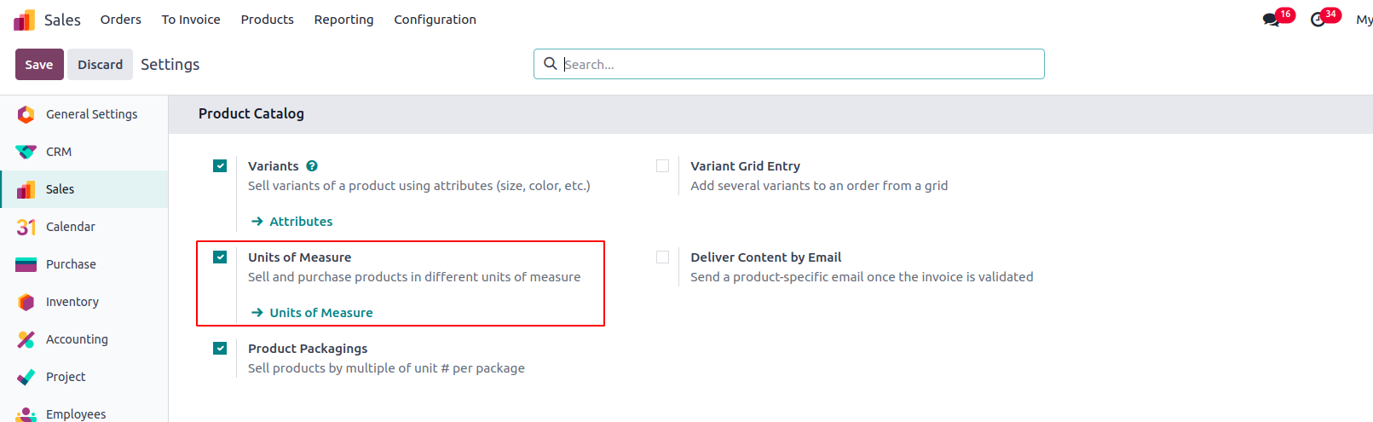Open Project settings from the sidebar
1373x422 pixels.
tap(66, 377)
